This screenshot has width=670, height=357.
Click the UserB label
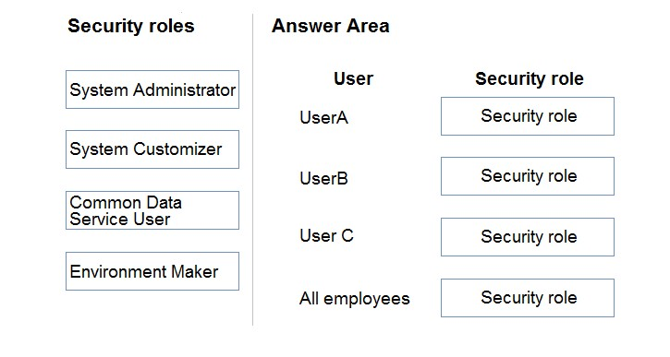pyautogui.click(x=323, y=178)
